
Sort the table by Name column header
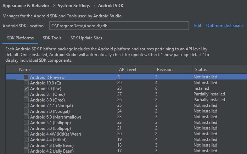tap(66, 70)
